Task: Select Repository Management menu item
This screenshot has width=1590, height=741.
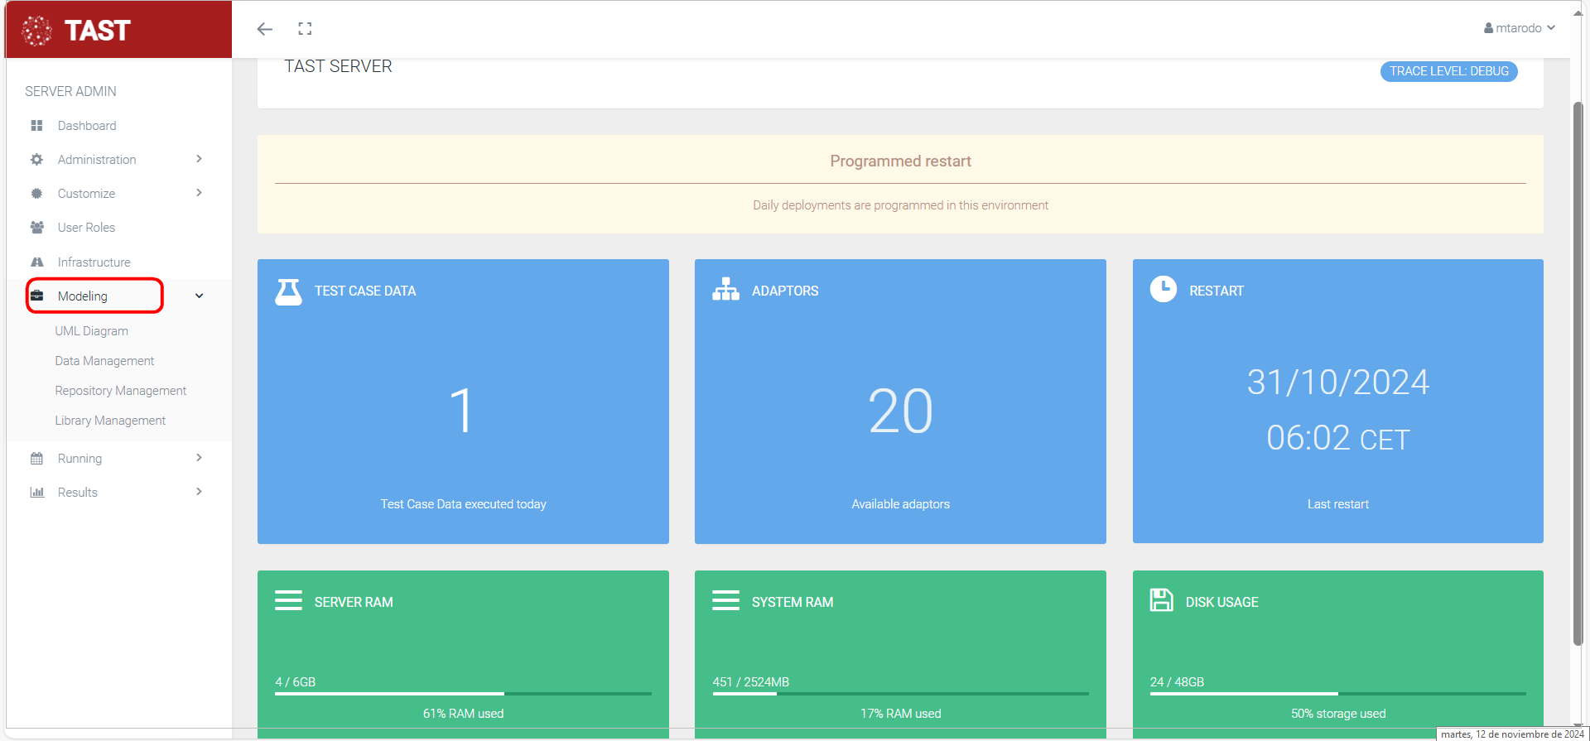Action: [x=121, y=391]
